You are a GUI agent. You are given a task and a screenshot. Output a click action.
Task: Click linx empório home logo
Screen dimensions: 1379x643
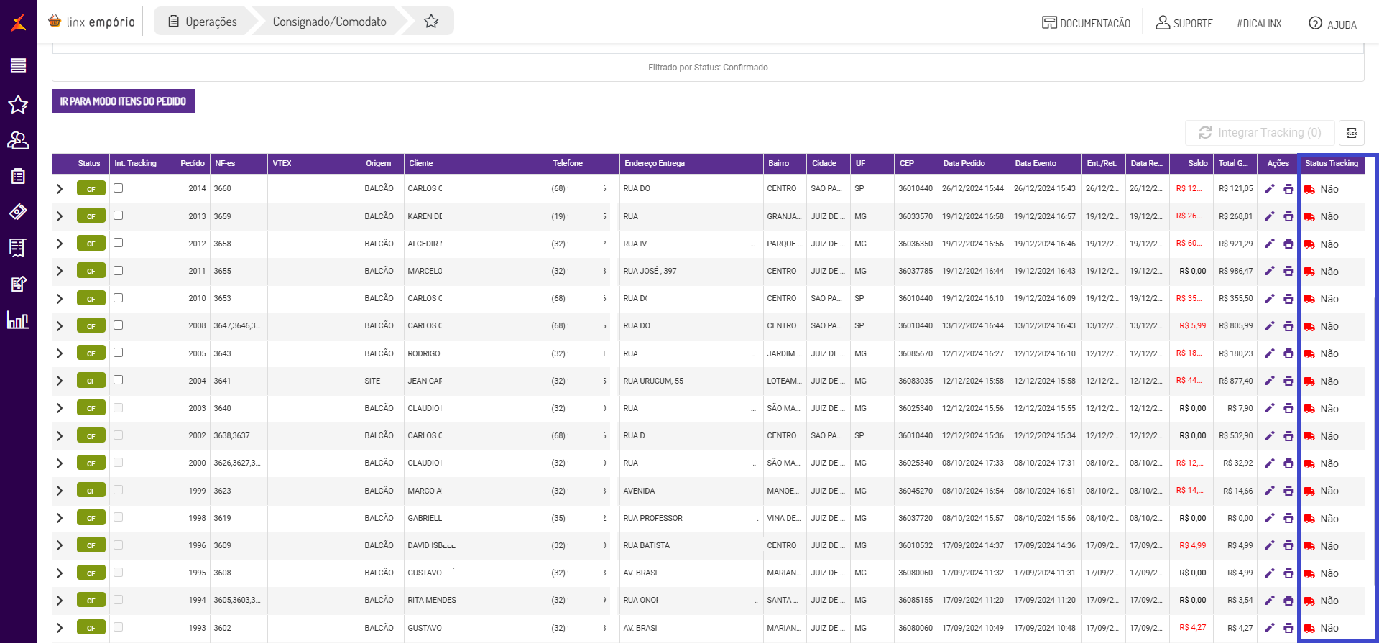(91, 22)
